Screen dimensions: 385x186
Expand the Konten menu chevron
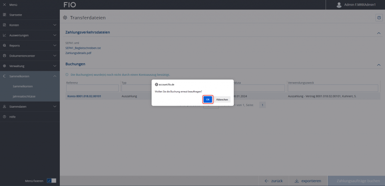pos(55,25)
